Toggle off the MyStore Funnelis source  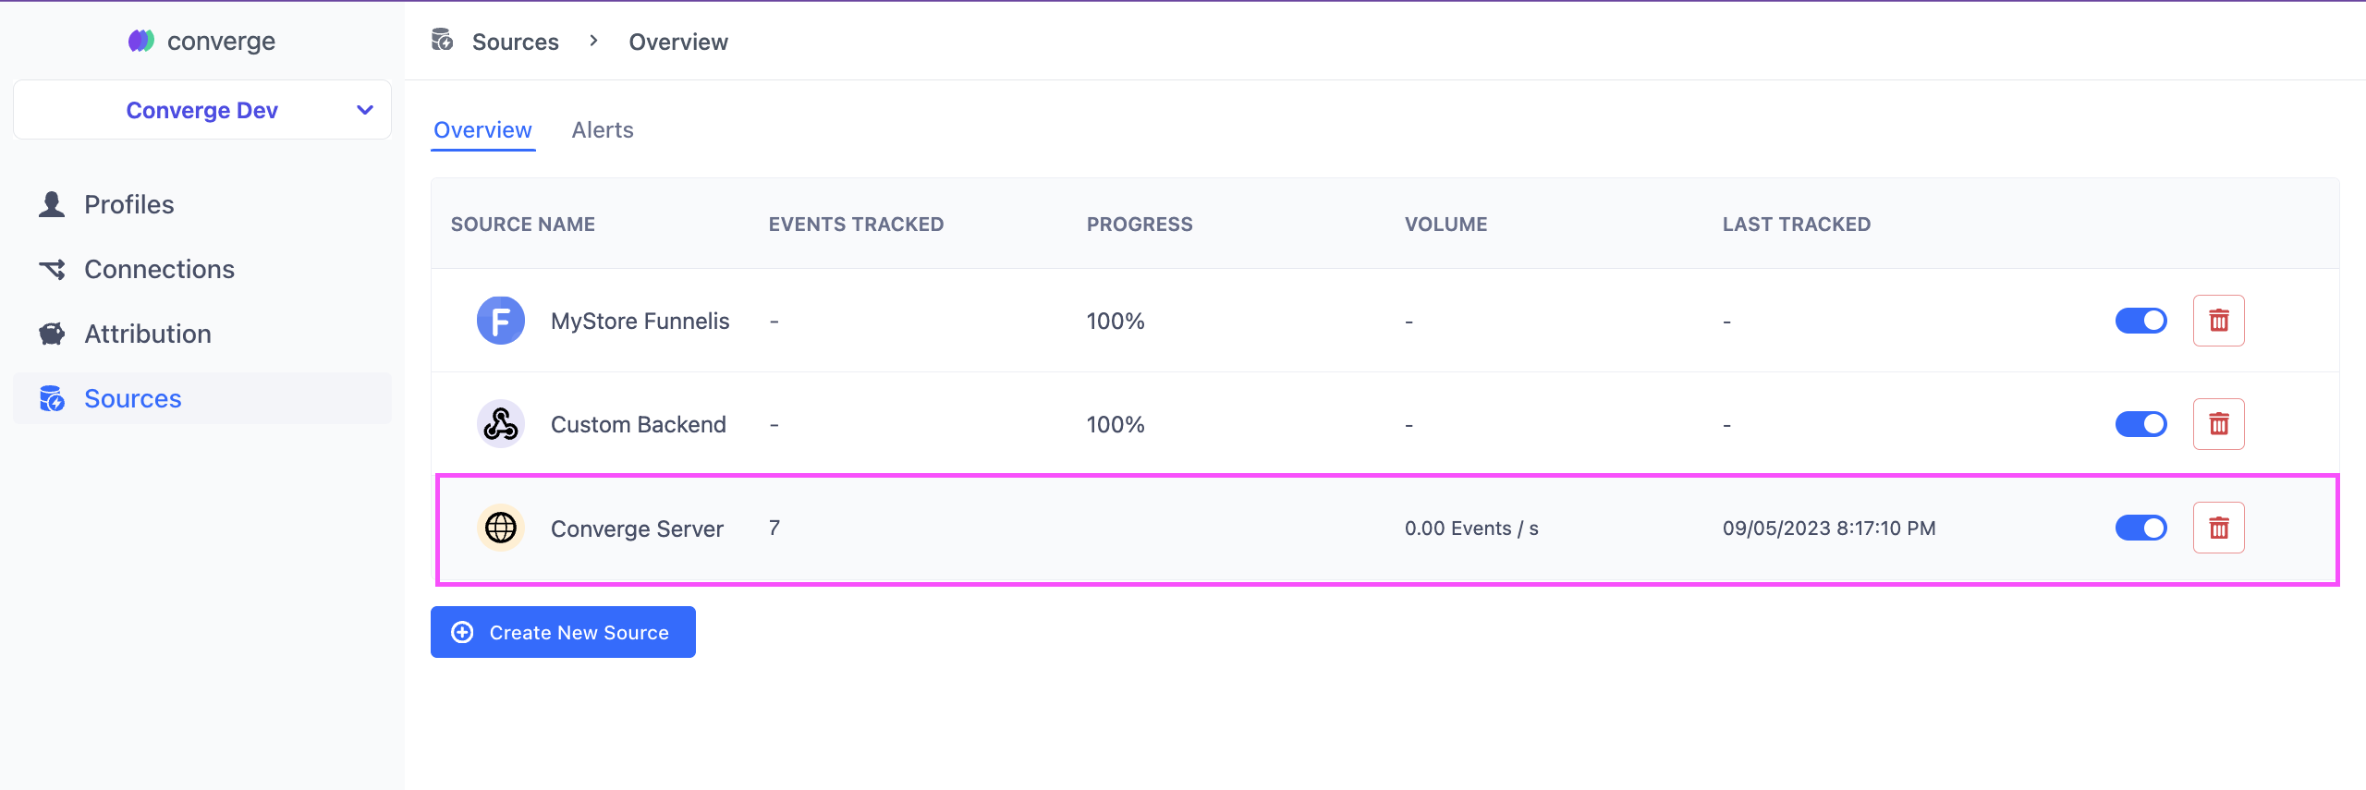(x=2140, y=321)
